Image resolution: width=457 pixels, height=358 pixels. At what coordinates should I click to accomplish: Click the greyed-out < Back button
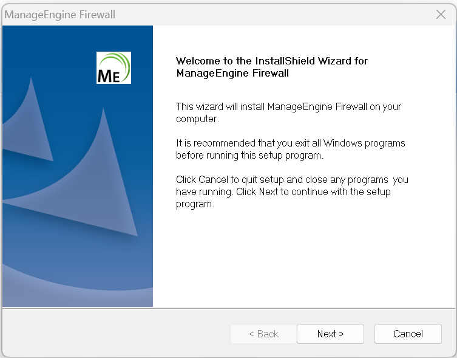(x=263, y=334)
